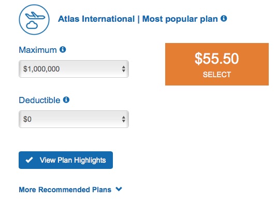This screenshot has width=276, height=200.
Task: Click the stepper arrows on Deductible select
Action: 124,119
